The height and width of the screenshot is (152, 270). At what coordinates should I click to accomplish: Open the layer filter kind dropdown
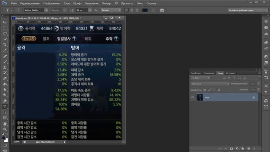click(200, 78)
